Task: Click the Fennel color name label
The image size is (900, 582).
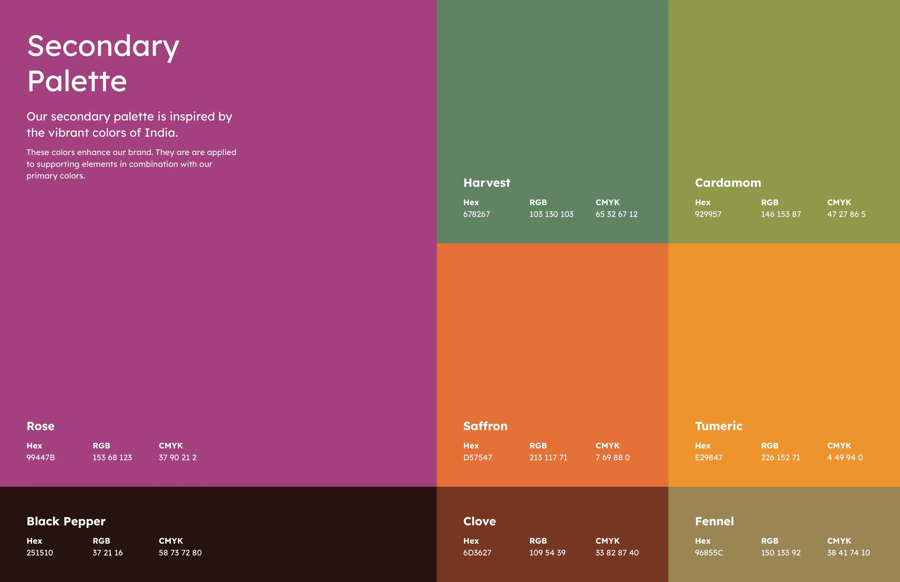Action: [x=714, y=521]
